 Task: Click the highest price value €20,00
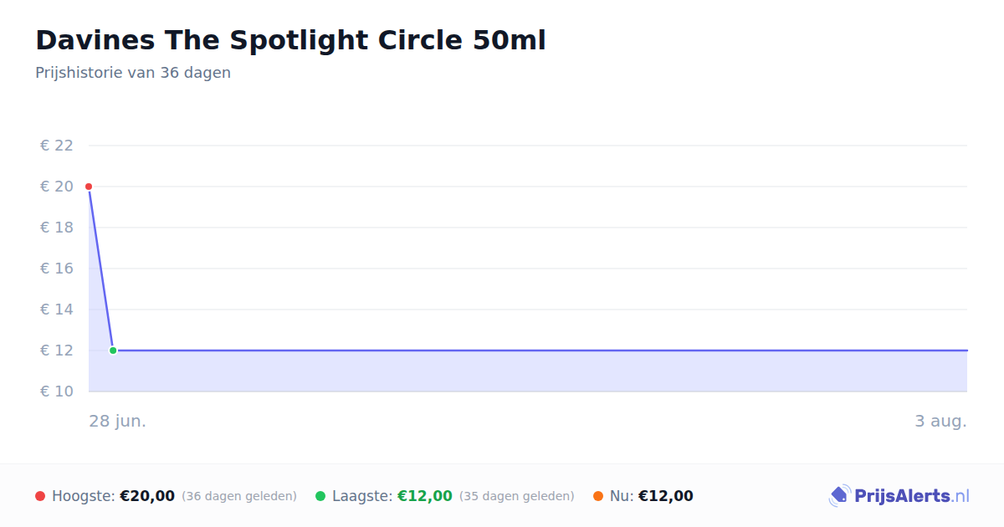[x=147, y=496]
